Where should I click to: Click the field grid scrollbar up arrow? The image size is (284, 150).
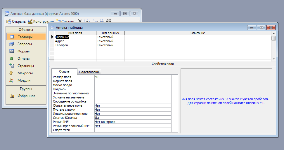pos(274,33)
